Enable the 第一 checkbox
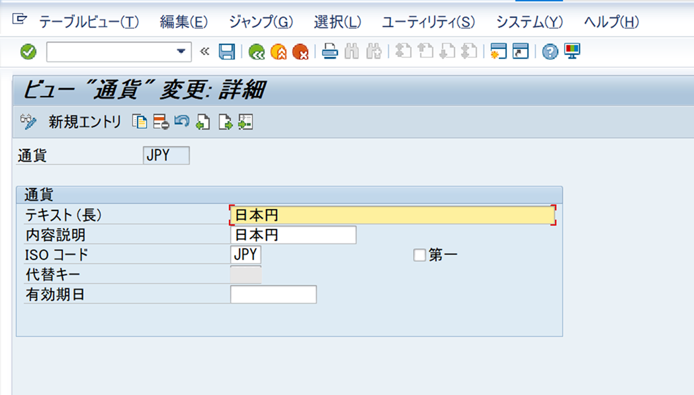The image size is (694, 395). (419, 254)
